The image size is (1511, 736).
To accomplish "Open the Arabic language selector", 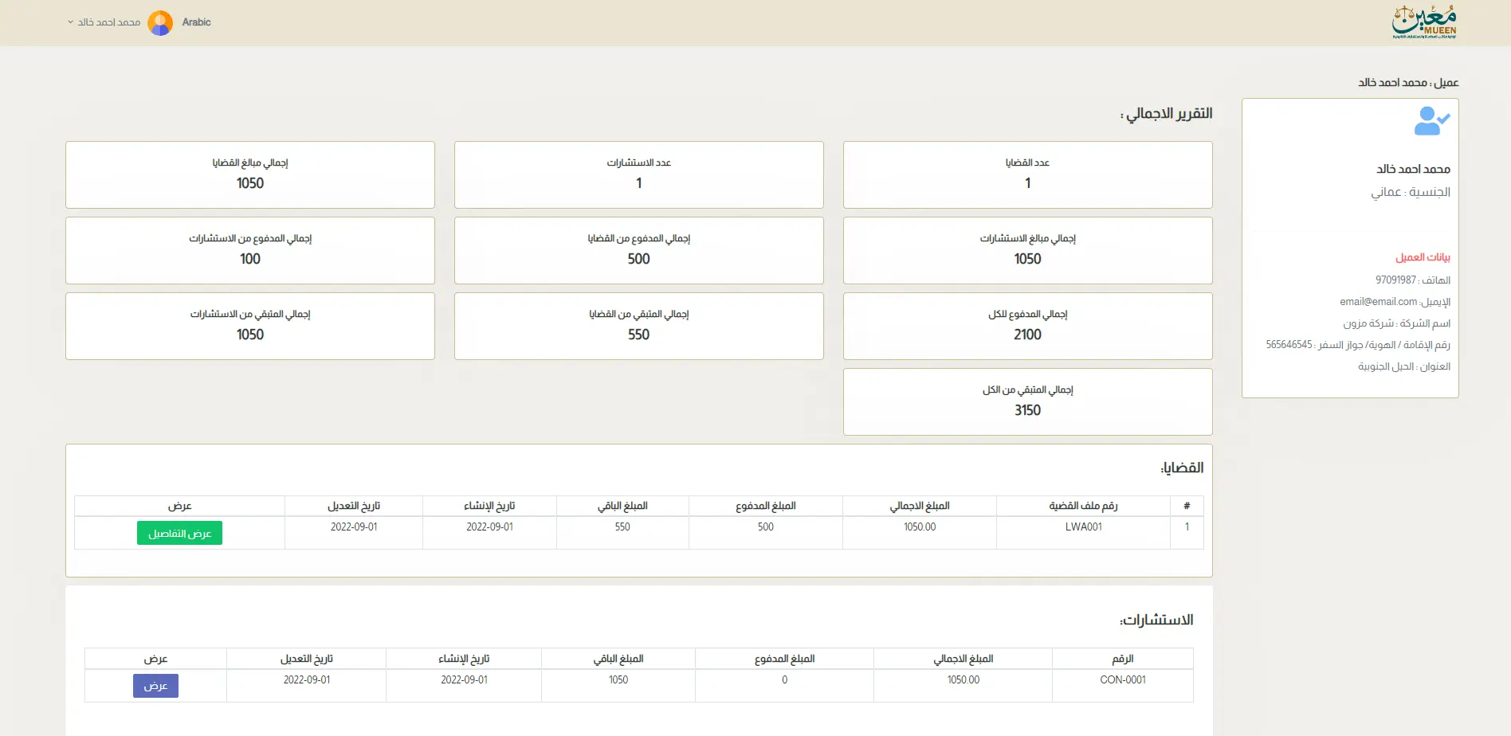I will [x=196, y=22].
